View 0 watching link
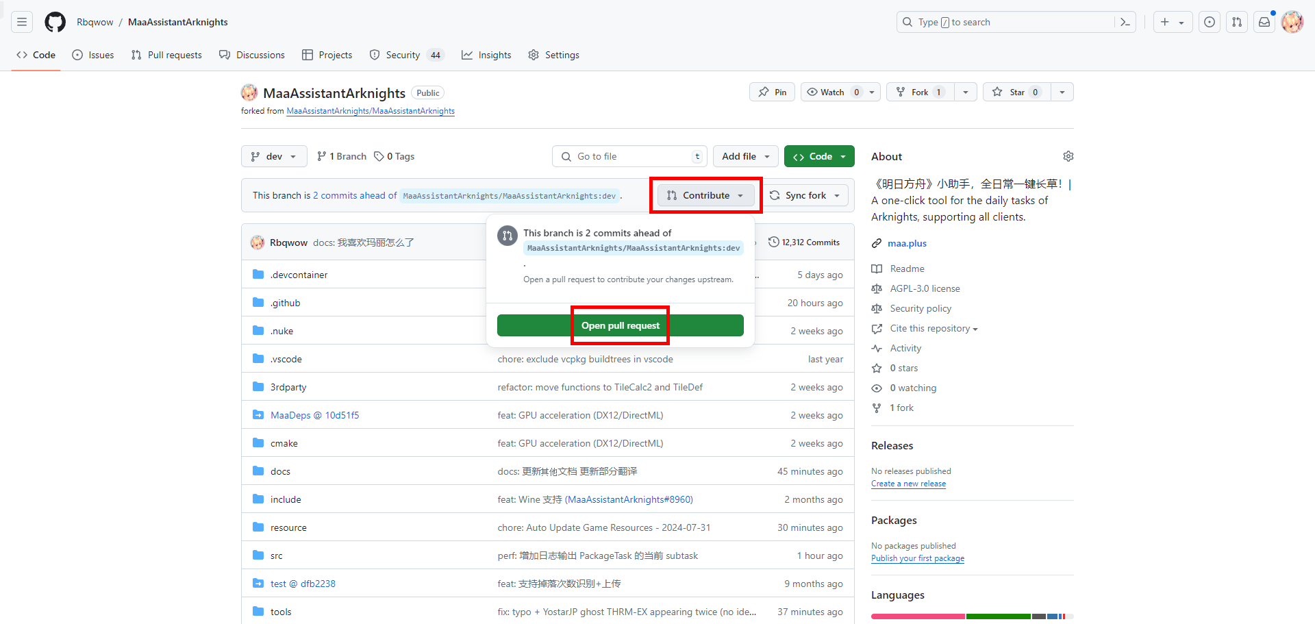Screen dimensions: 1315x624 [x=904, y=388]
